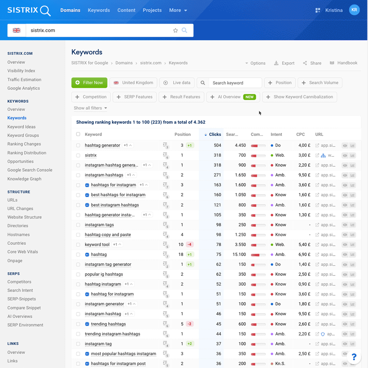Click the search magnifier in domain bar
This screenshot has height=368, width=368.
click(x=184, y=30)
